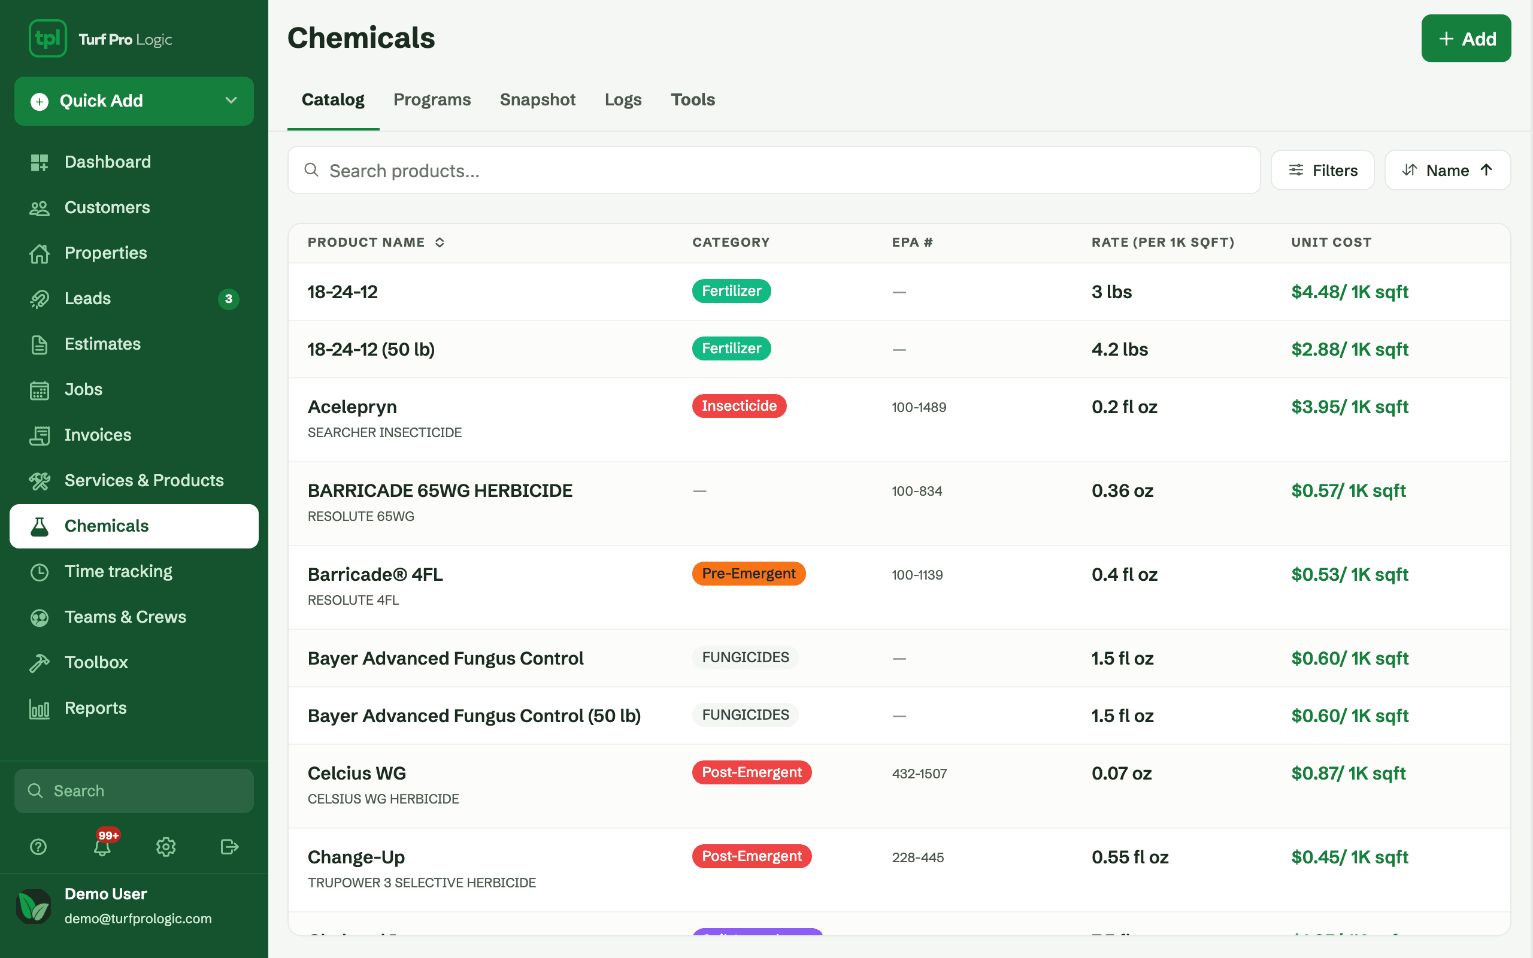Click Pre-Emergent badge on Barricade 4FL
The height and width of the screenshot is (958, 1533).
[749, 574]
